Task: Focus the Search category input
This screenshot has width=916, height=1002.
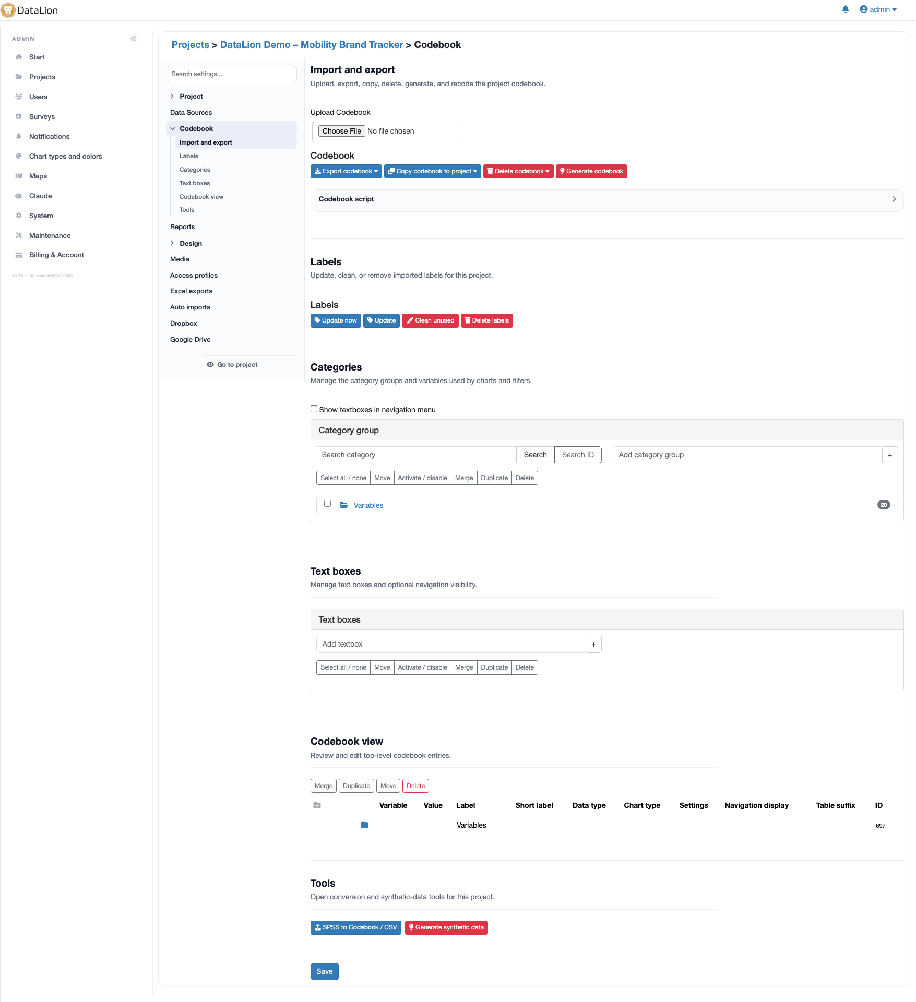Action: (x=417, y=455)
